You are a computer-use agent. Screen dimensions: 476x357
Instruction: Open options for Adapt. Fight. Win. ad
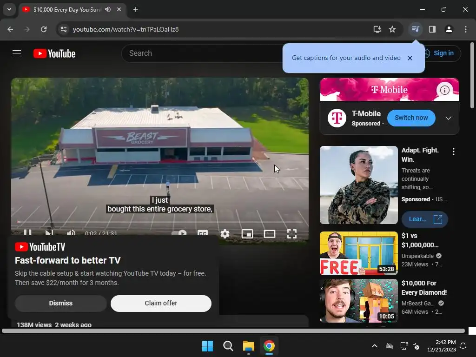pos(454,152)
